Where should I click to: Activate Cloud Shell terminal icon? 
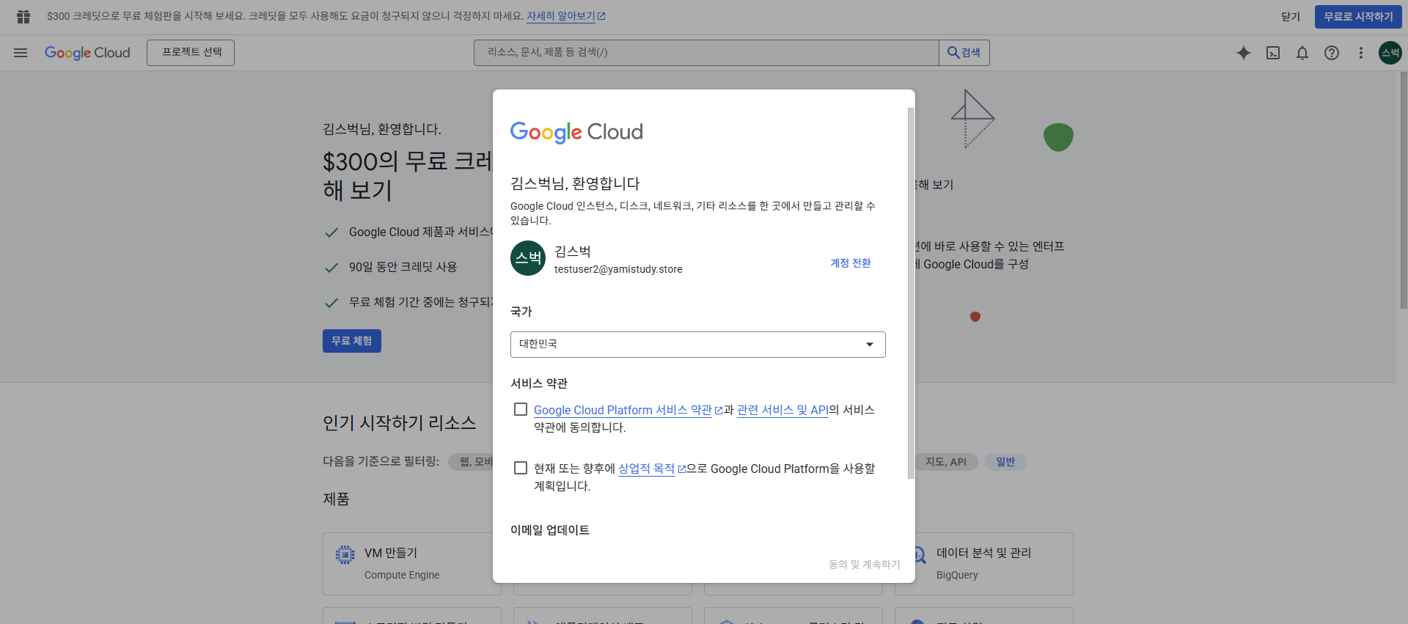[x=1273, y=53]
